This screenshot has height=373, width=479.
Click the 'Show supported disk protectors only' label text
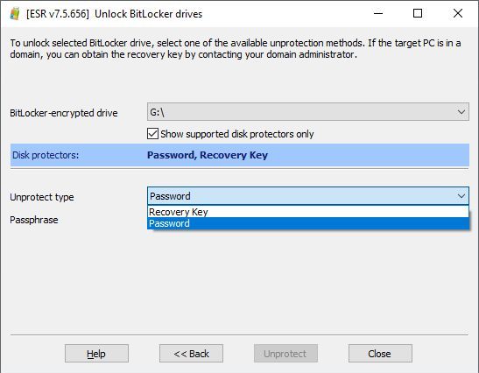point(237,134)
